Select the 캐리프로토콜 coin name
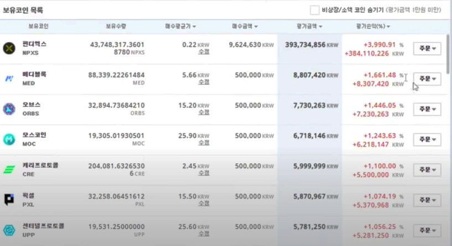Screen dimensions: 452x246 tap(40, 165)
